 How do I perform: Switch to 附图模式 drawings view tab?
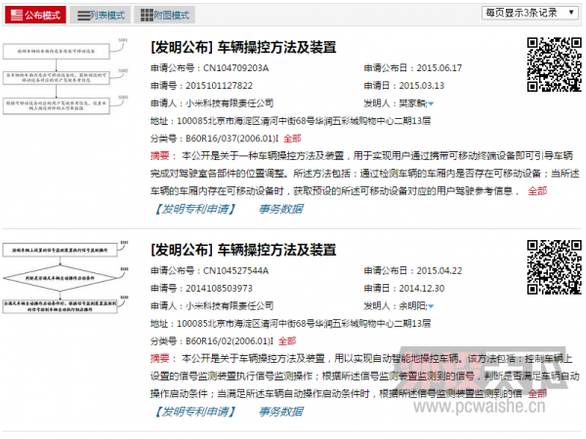tap(164, 15)
